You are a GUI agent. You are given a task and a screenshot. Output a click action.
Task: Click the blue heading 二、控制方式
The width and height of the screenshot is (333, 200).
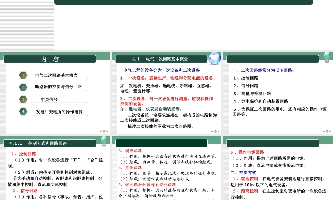click(243, 173)
